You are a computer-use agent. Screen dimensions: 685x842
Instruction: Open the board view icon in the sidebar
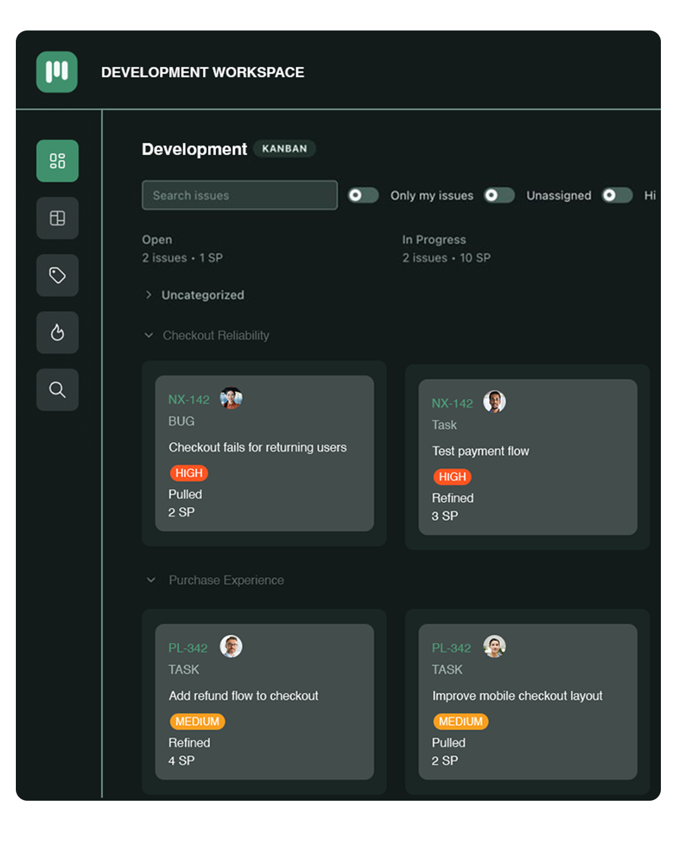pos(57,218)
